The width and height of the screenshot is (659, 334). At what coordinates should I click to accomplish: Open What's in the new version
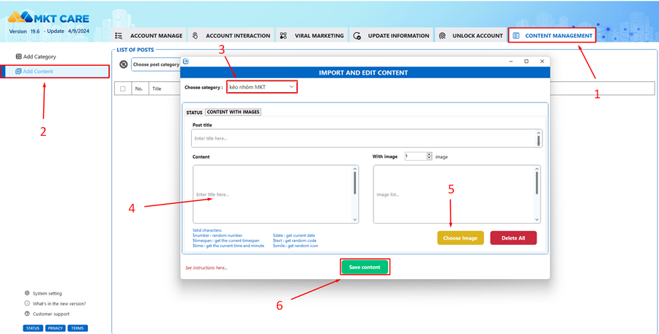pos(59,303)
